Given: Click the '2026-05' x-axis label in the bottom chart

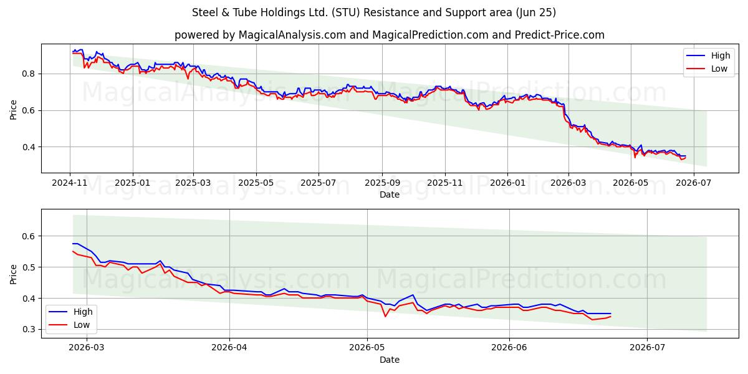Looking at the screenshot, I should [367, 348].
